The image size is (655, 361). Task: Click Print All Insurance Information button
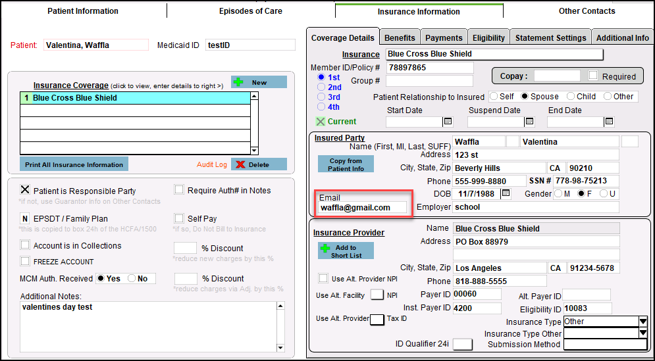[x=74, y=164]
